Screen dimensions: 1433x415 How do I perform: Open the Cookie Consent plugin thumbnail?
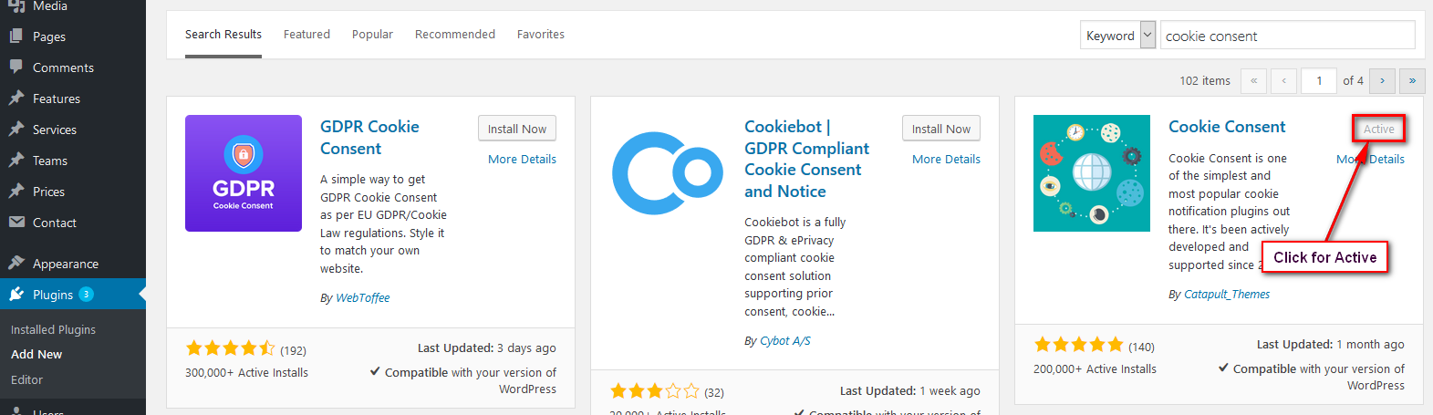[1092, 173]
